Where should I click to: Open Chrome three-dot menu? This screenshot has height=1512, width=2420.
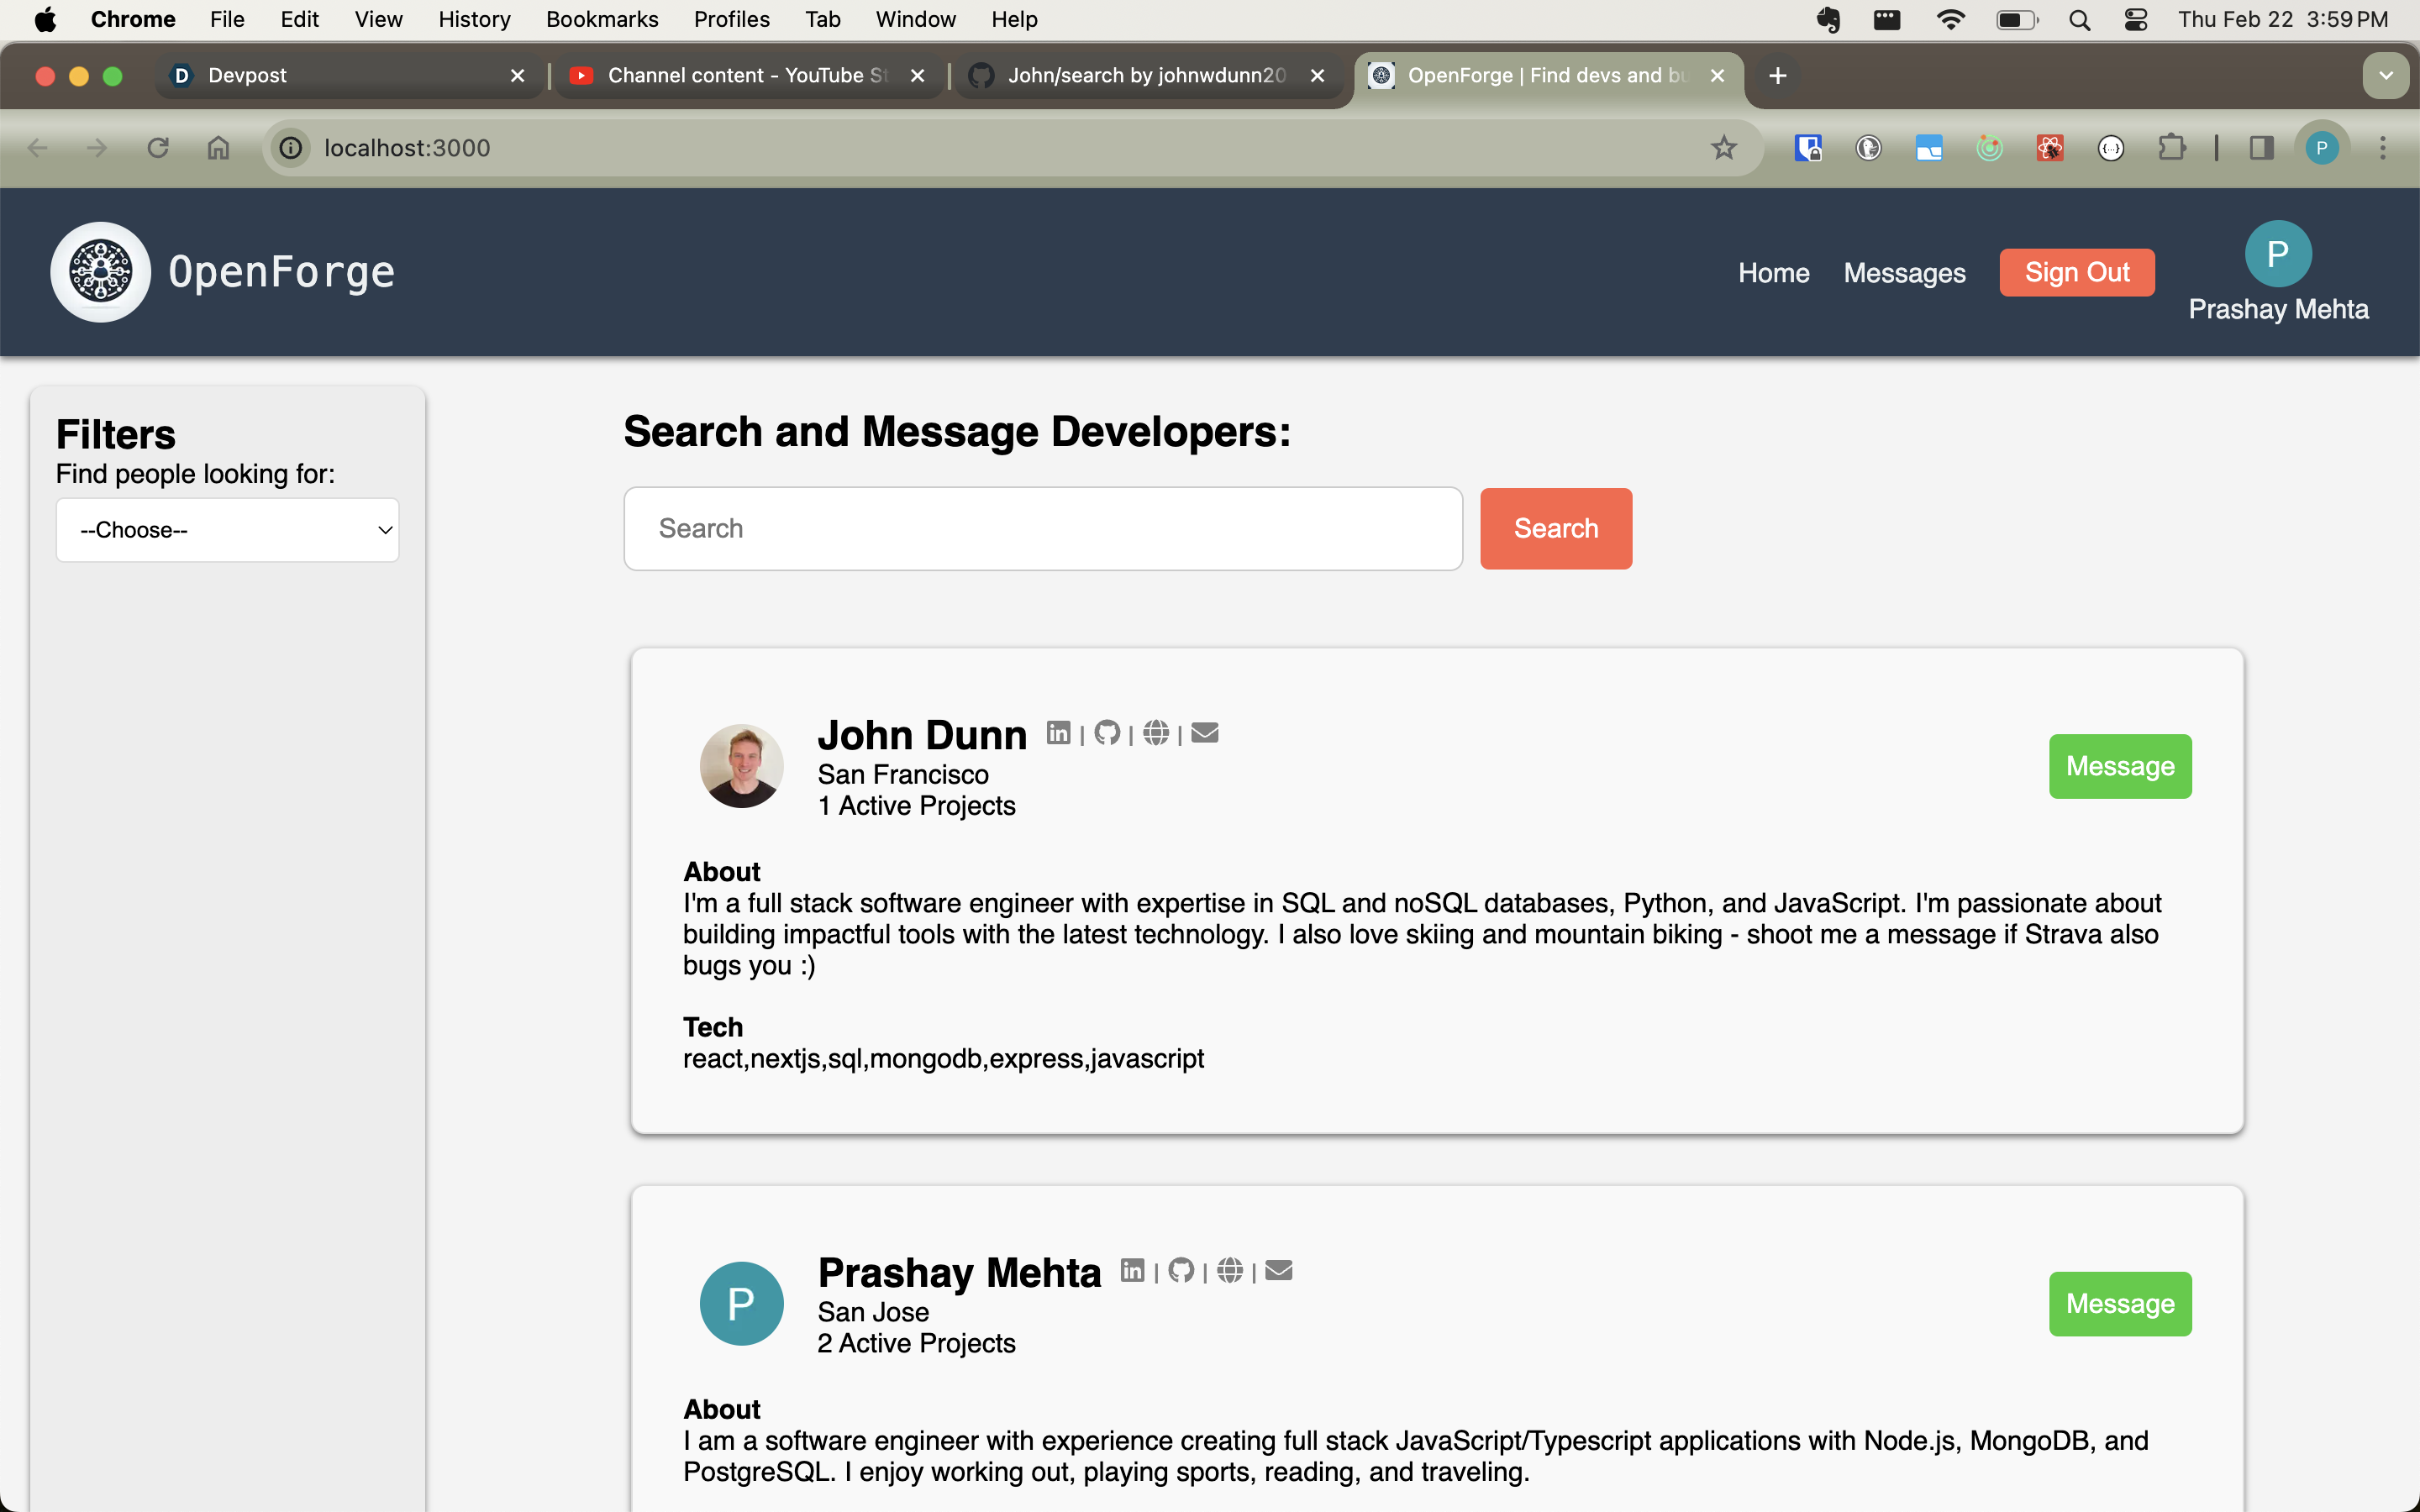[2382, 148]
